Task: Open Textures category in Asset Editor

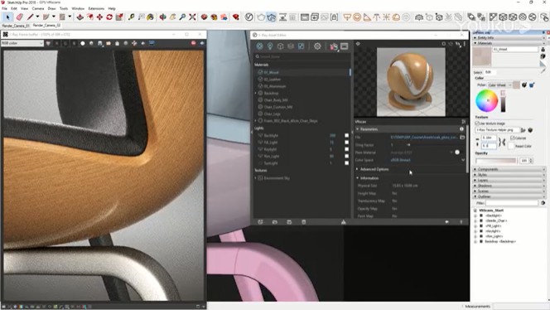Action: (x=302, y=46)
